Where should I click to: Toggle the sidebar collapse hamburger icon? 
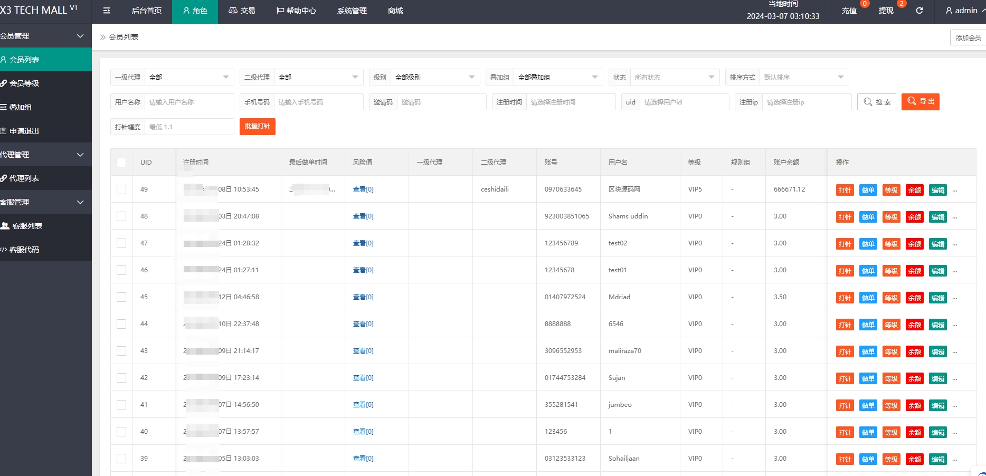pos(107,11)
